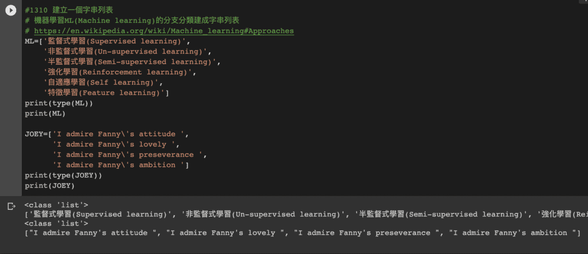The height and width of the screenshot is (254, 588).
Task: Click the 'I admire Fanny\'s attitude' code line
Action: [x=107, y=134]
